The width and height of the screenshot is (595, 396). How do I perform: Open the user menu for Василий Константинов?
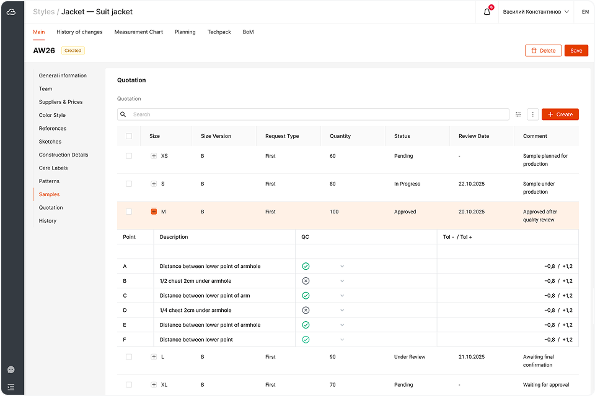pos(536,12)
